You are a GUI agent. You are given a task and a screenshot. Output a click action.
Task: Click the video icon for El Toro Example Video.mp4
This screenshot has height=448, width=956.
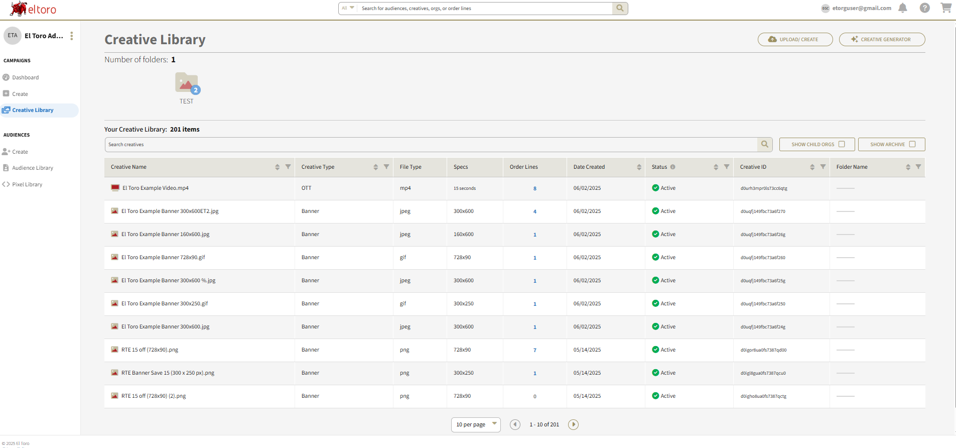115,188
